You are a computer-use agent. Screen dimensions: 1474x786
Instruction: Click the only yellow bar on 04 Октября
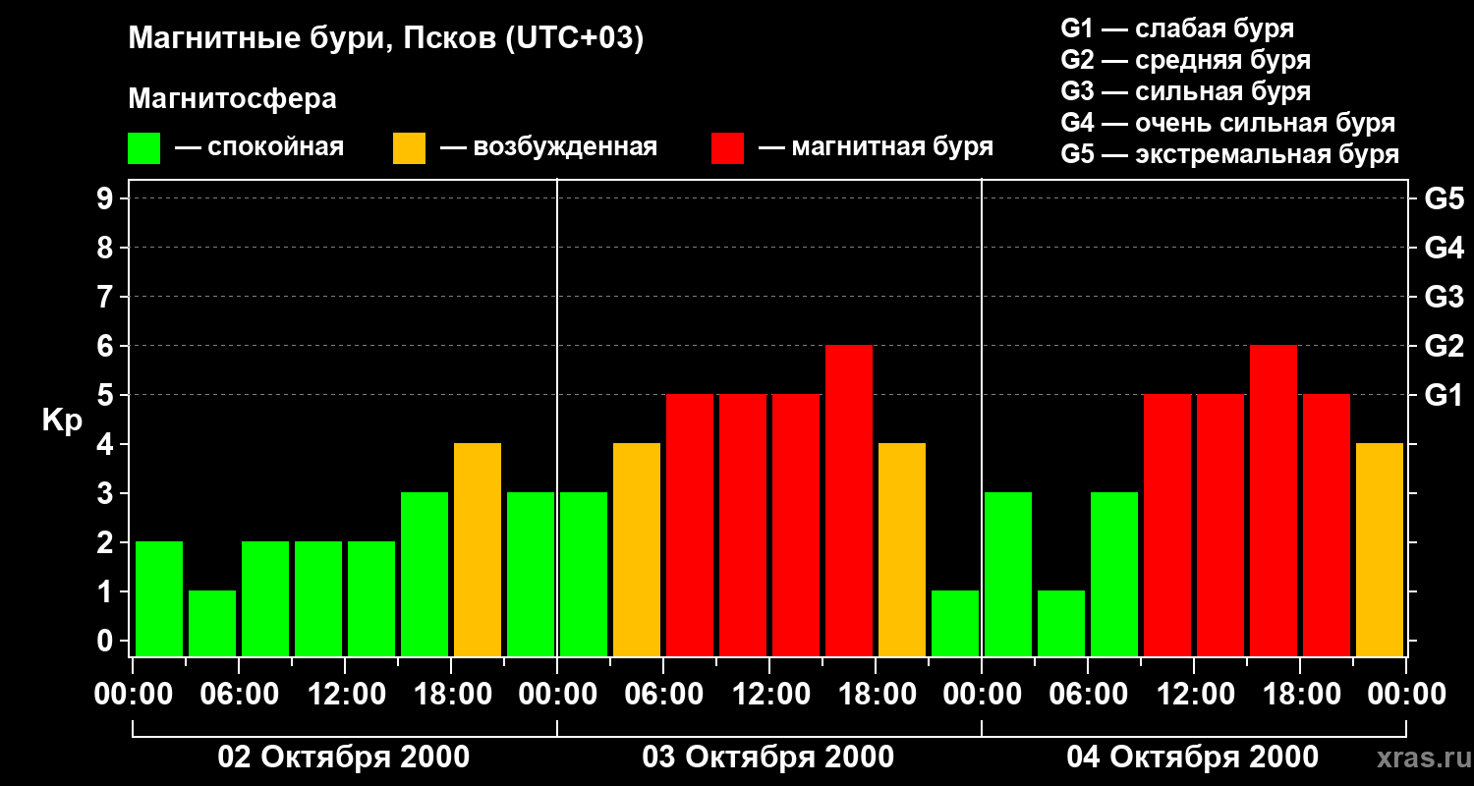tap(1380, 549)
